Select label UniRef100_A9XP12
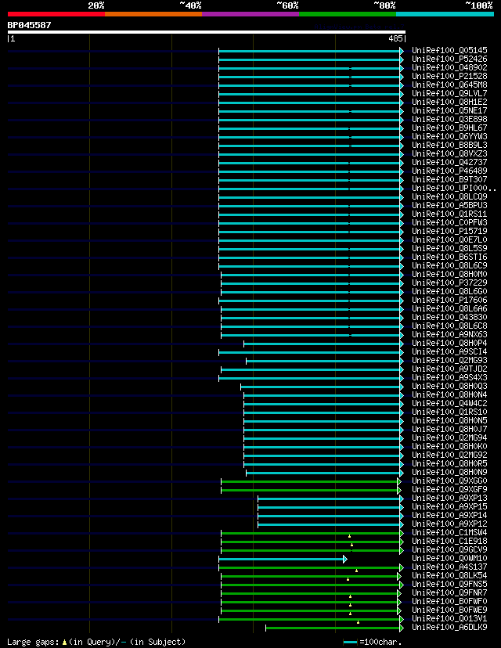This screenshot has width=501, height=648. (449, 524)
